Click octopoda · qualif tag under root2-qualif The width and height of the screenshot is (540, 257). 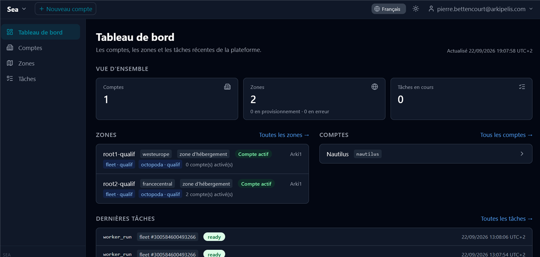160,194
